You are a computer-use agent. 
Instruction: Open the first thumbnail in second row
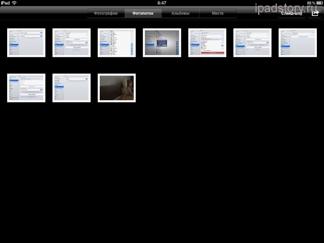click(26, 88)
